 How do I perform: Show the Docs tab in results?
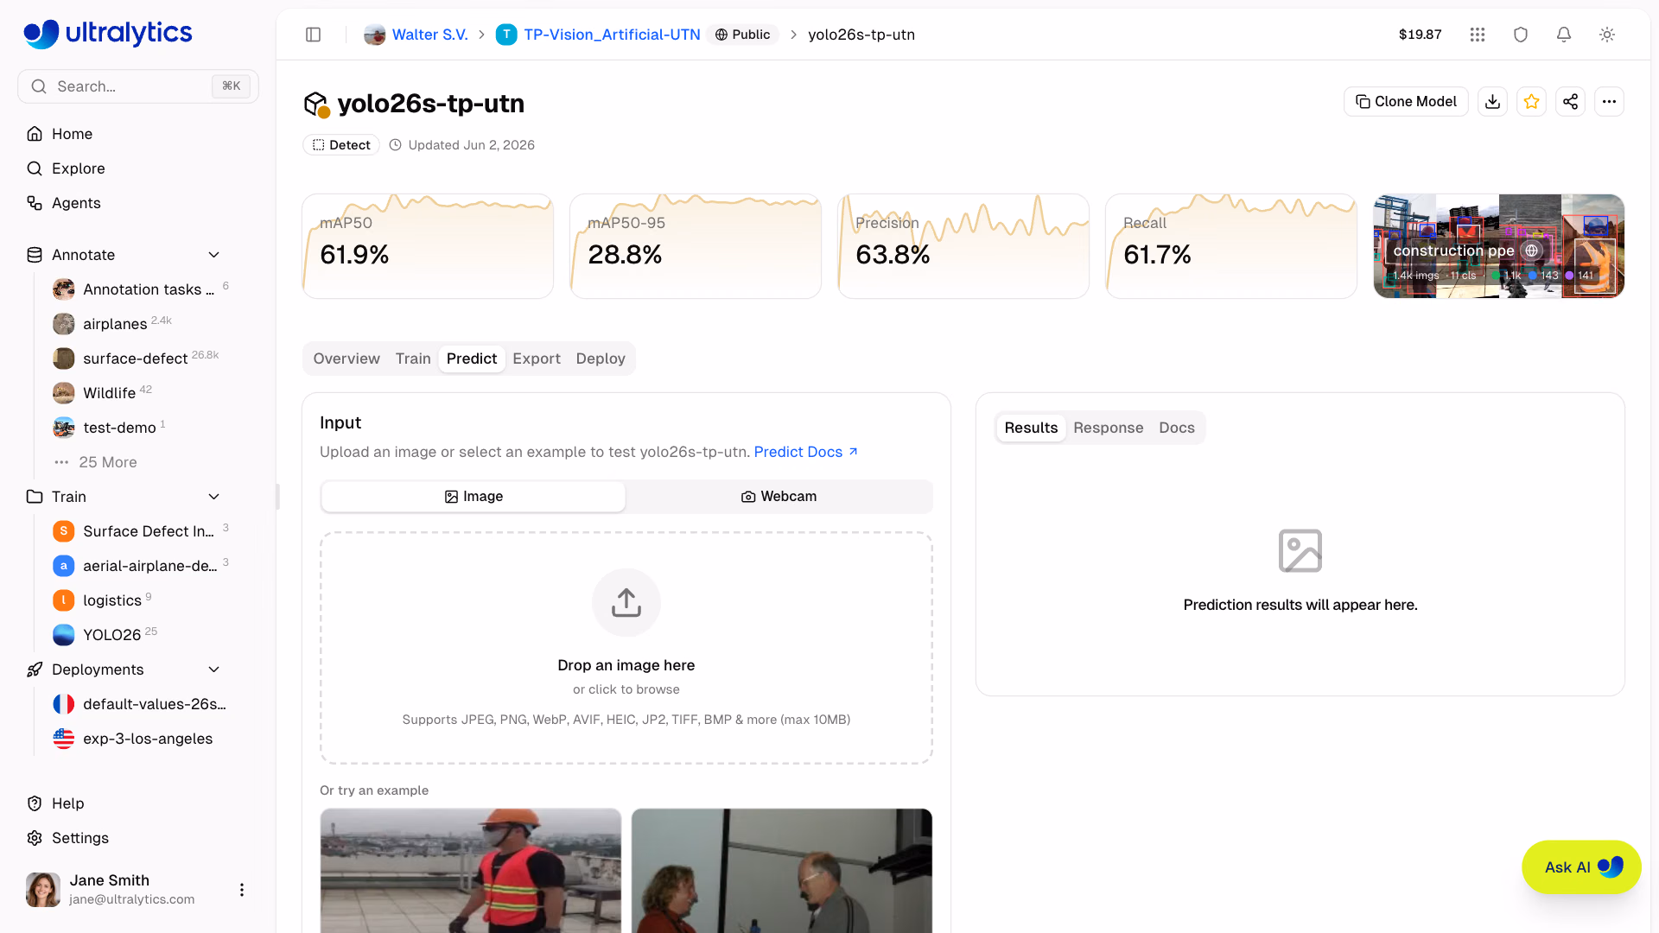click(x=1177, y=428)
